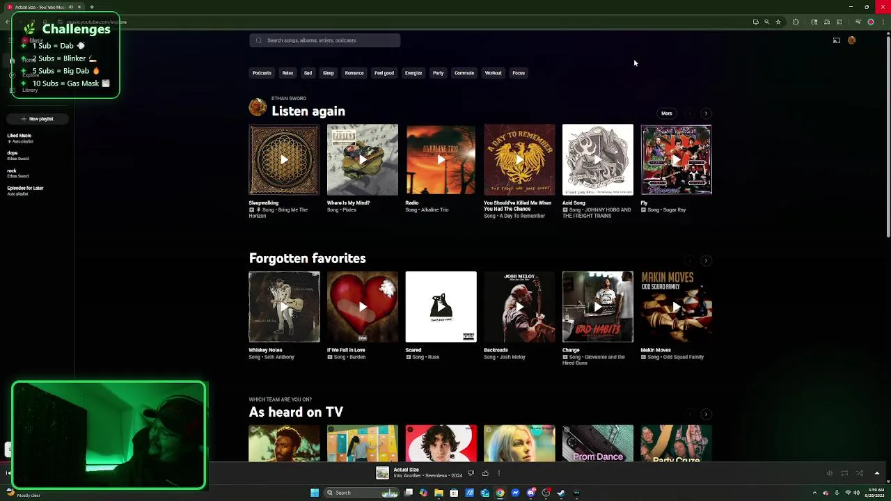The image size is (891, 501).
Task: Click the YouTube Music cast icon
Action: [x=837, y=40]
